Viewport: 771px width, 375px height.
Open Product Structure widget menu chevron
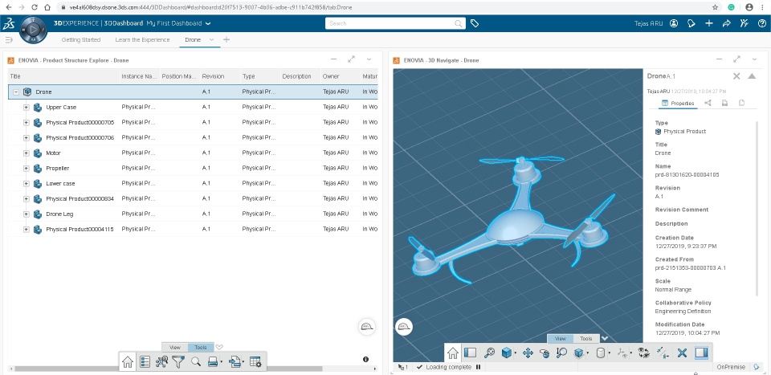click(369, 59)
